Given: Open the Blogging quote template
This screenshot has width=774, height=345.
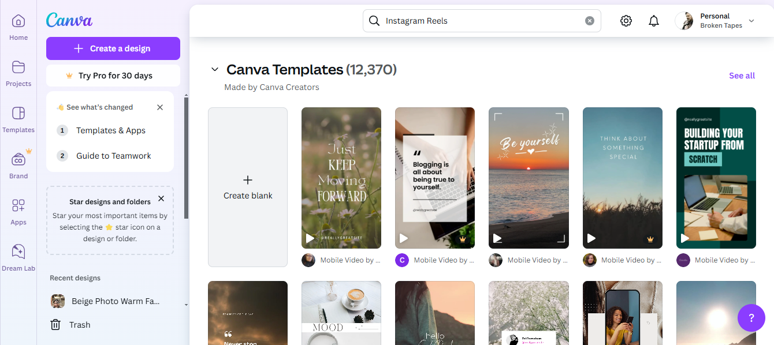Looking at the screenshot, I should [435, 178].
